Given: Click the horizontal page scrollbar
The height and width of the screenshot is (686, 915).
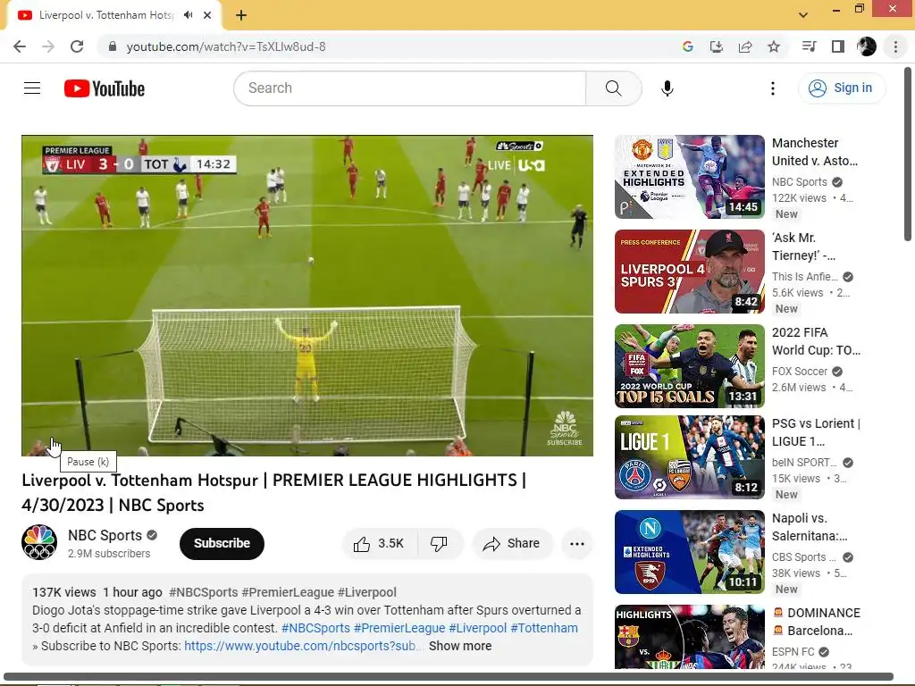Looking at the screenshot, I should (449, 677).
